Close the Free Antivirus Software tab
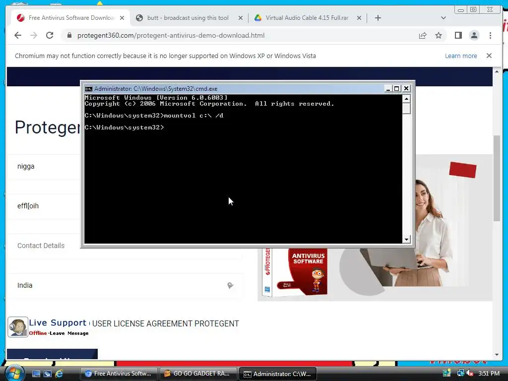Image resolution: width=508 pixels, height=381 pixels. click(x=122, y=18)
